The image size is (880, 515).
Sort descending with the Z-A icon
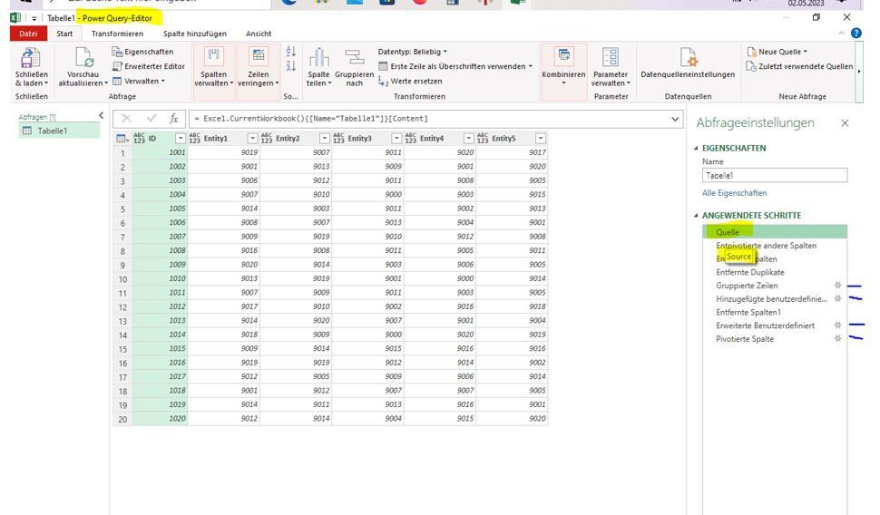(290, 66)
